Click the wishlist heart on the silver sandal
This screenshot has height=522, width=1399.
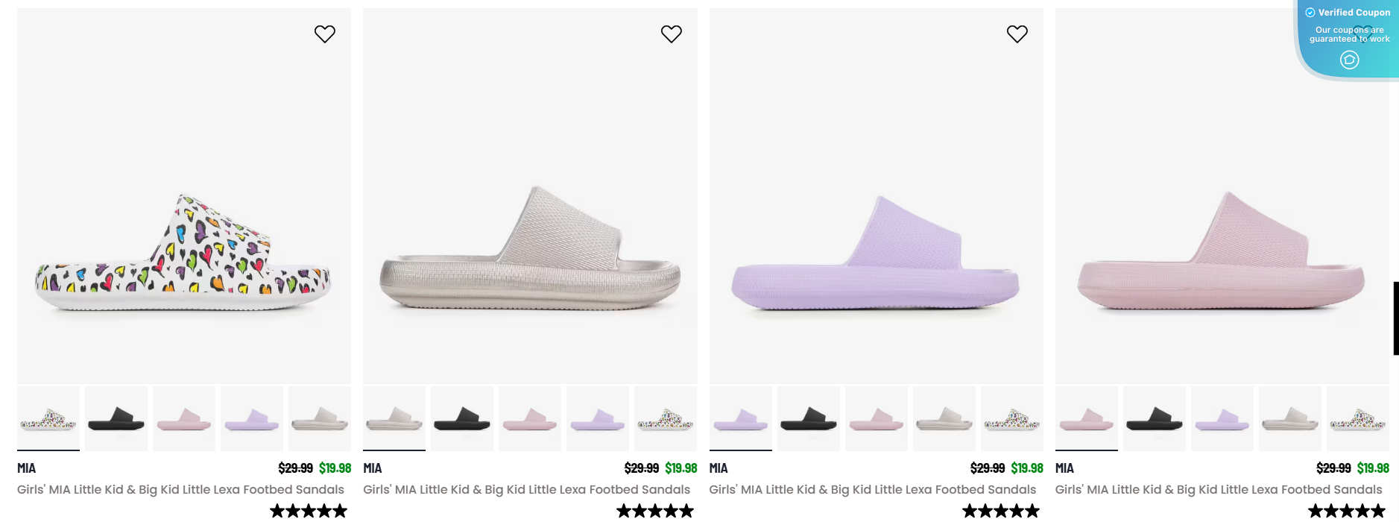tap(672, 34)
